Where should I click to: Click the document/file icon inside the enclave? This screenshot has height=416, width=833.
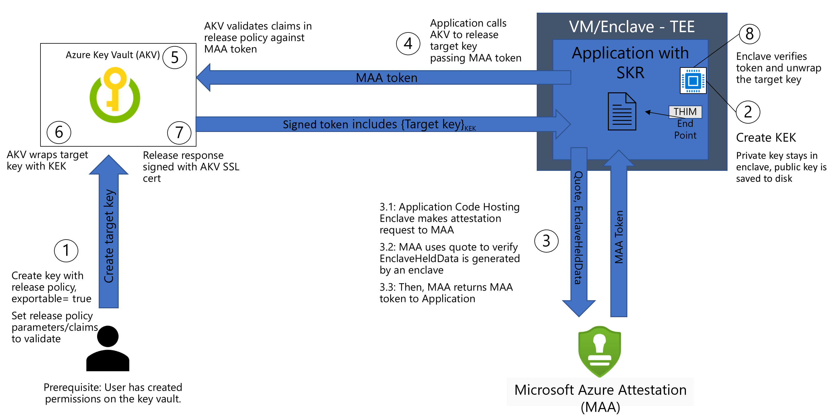pos(584,112)
